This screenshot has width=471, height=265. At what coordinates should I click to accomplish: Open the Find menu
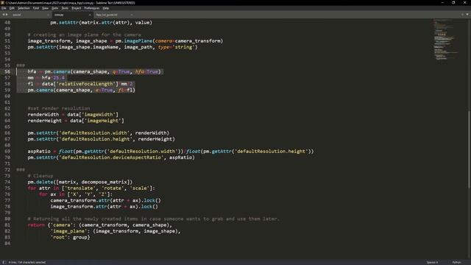coord(36,8)
